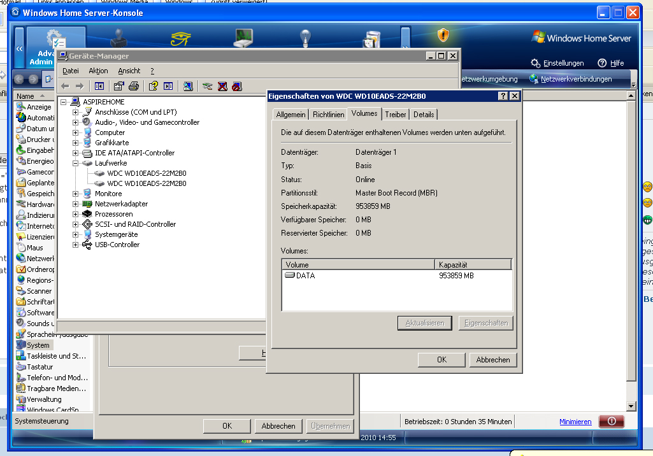Expand the IDE ATA/ATAPI-Controller node
This screenshot has height=456, width=653.
tap(75, 153)
